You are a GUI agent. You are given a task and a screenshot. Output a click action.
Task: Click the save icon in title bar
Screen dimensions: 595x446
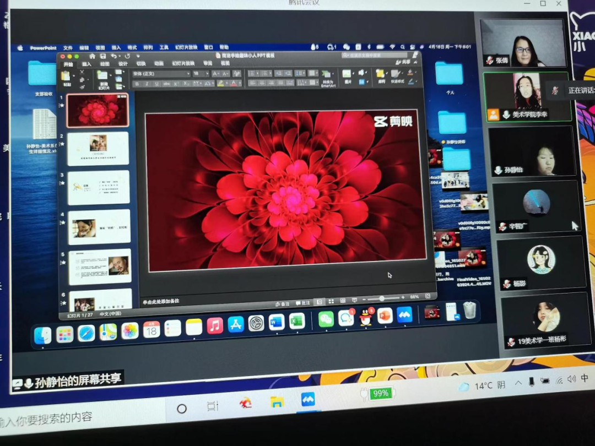[x=102, y=56]
